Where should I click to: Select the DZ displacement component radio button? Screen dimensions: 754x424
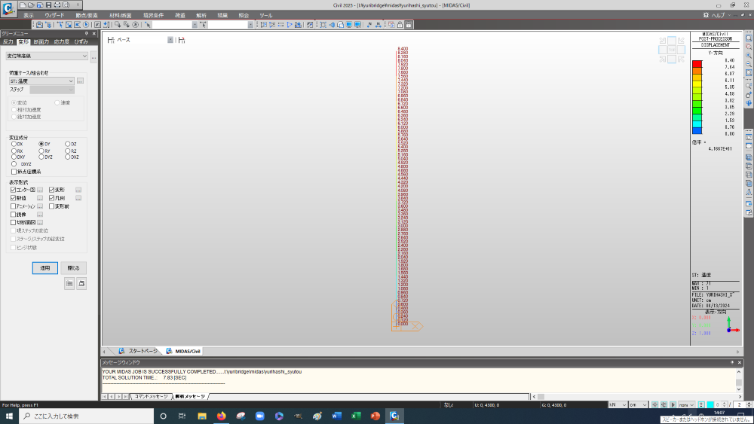pos(67,144)
